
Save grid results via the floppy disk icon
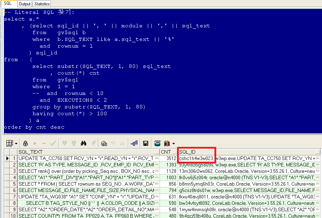(x=146, y=143)
